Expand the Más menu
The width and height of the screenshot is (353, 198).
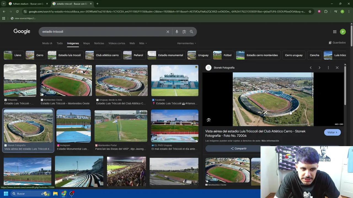click(x=143, y=43)
